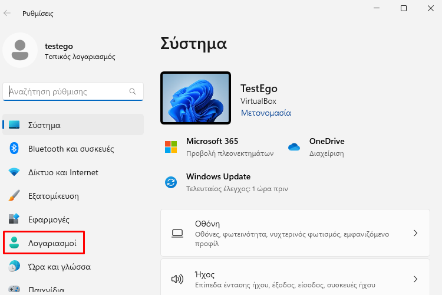
Task: Maximize the Ρυθμίσεις window
Action: (404, 8)
